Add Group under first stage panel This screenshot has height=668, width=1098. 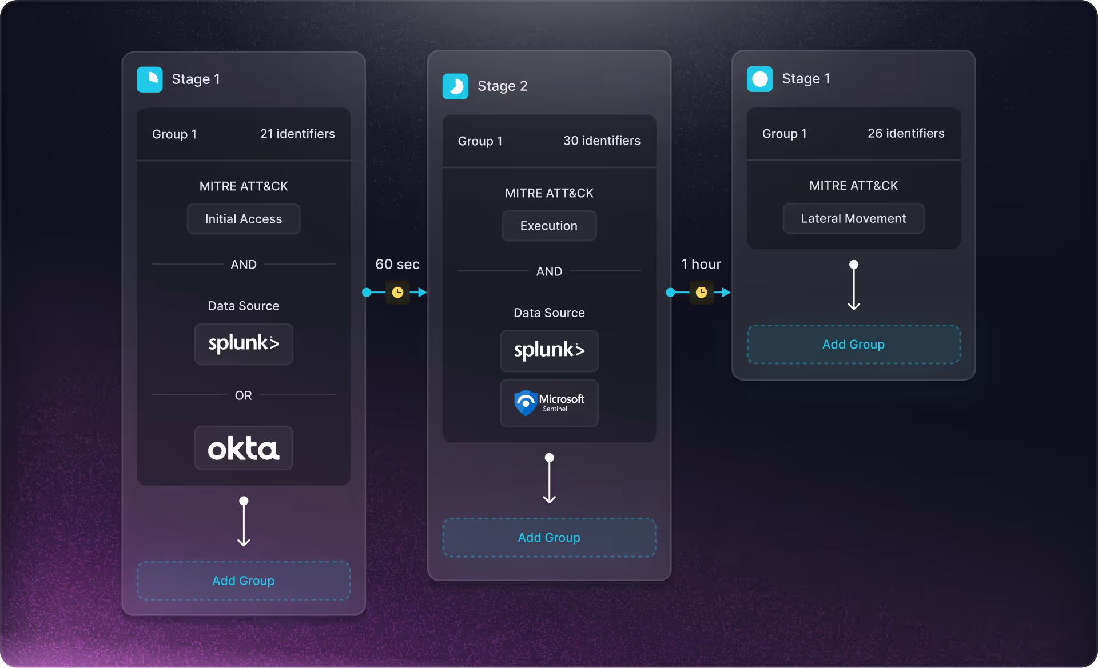[x=244, y=581]
